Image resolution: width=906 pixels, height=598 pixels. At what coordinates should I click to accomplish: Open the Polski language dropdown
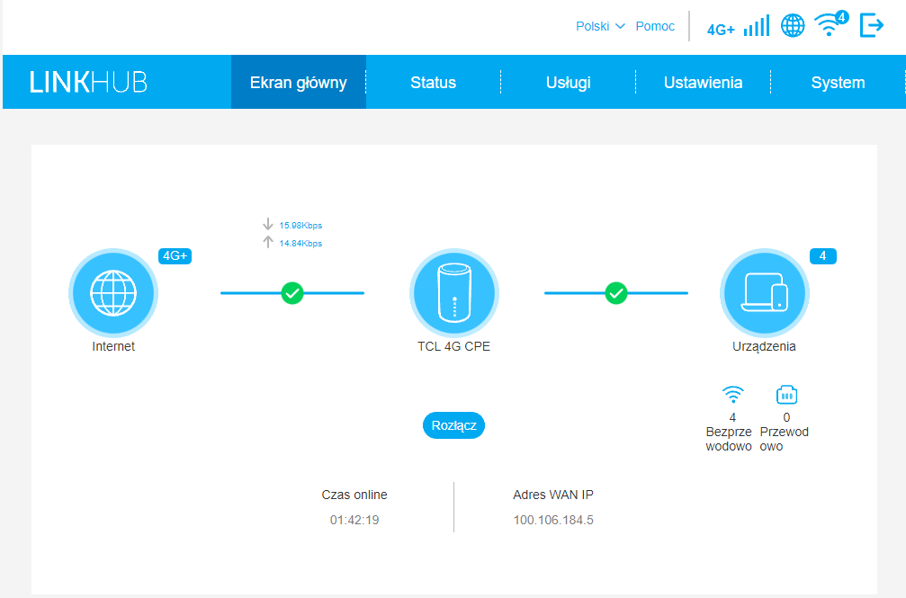pyautogui.click(x=600, y=26)
